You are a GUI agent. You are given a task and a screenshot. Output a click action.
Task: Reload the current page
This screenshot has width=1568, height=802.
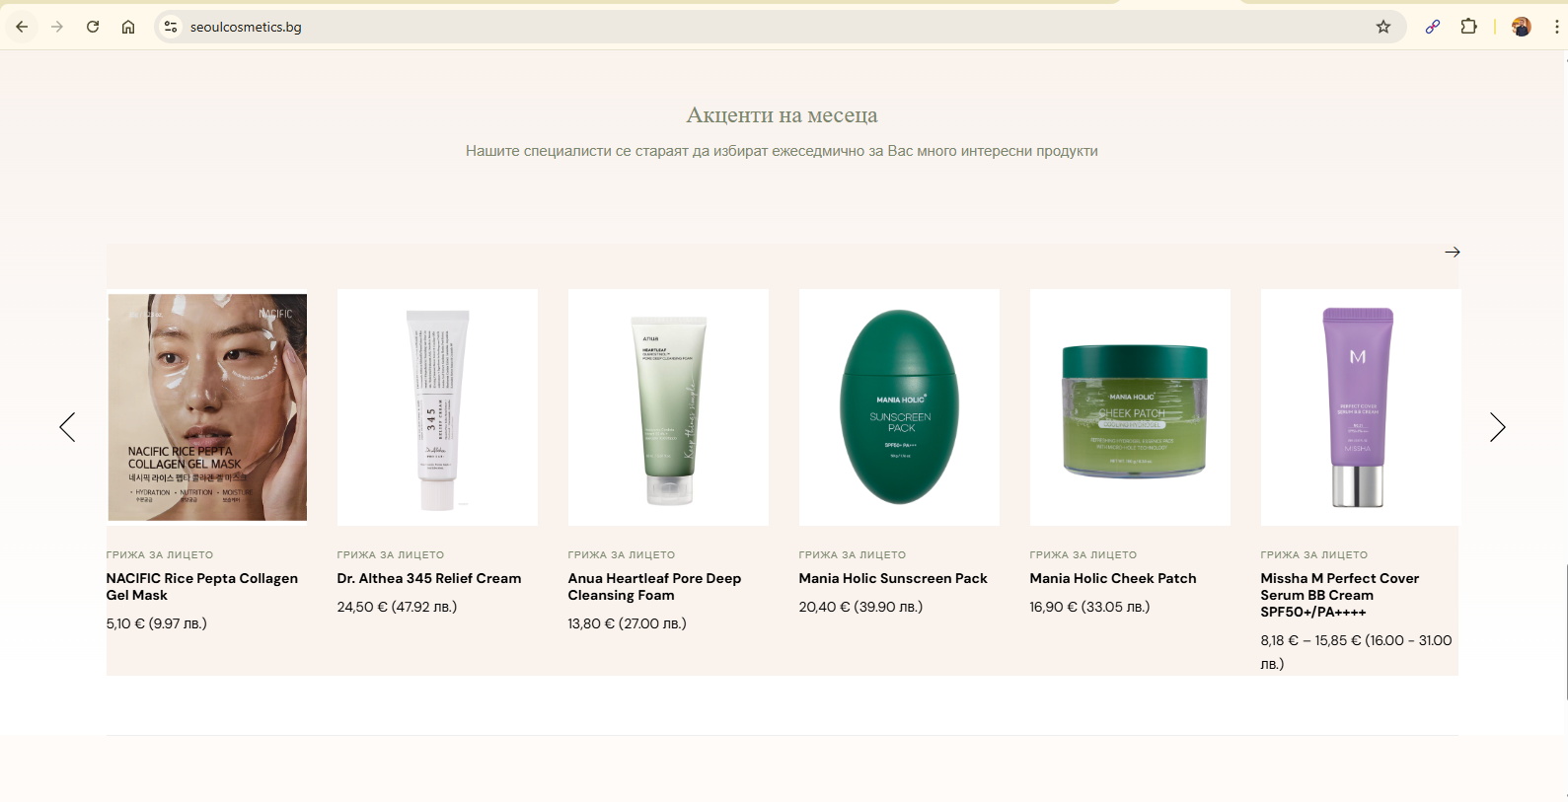pos(93,27)
